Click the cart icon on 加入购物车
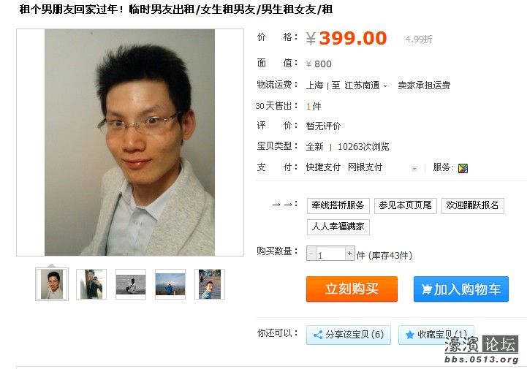Image resolution: width=527 pixels, height=369 pixels. point(426,289)
